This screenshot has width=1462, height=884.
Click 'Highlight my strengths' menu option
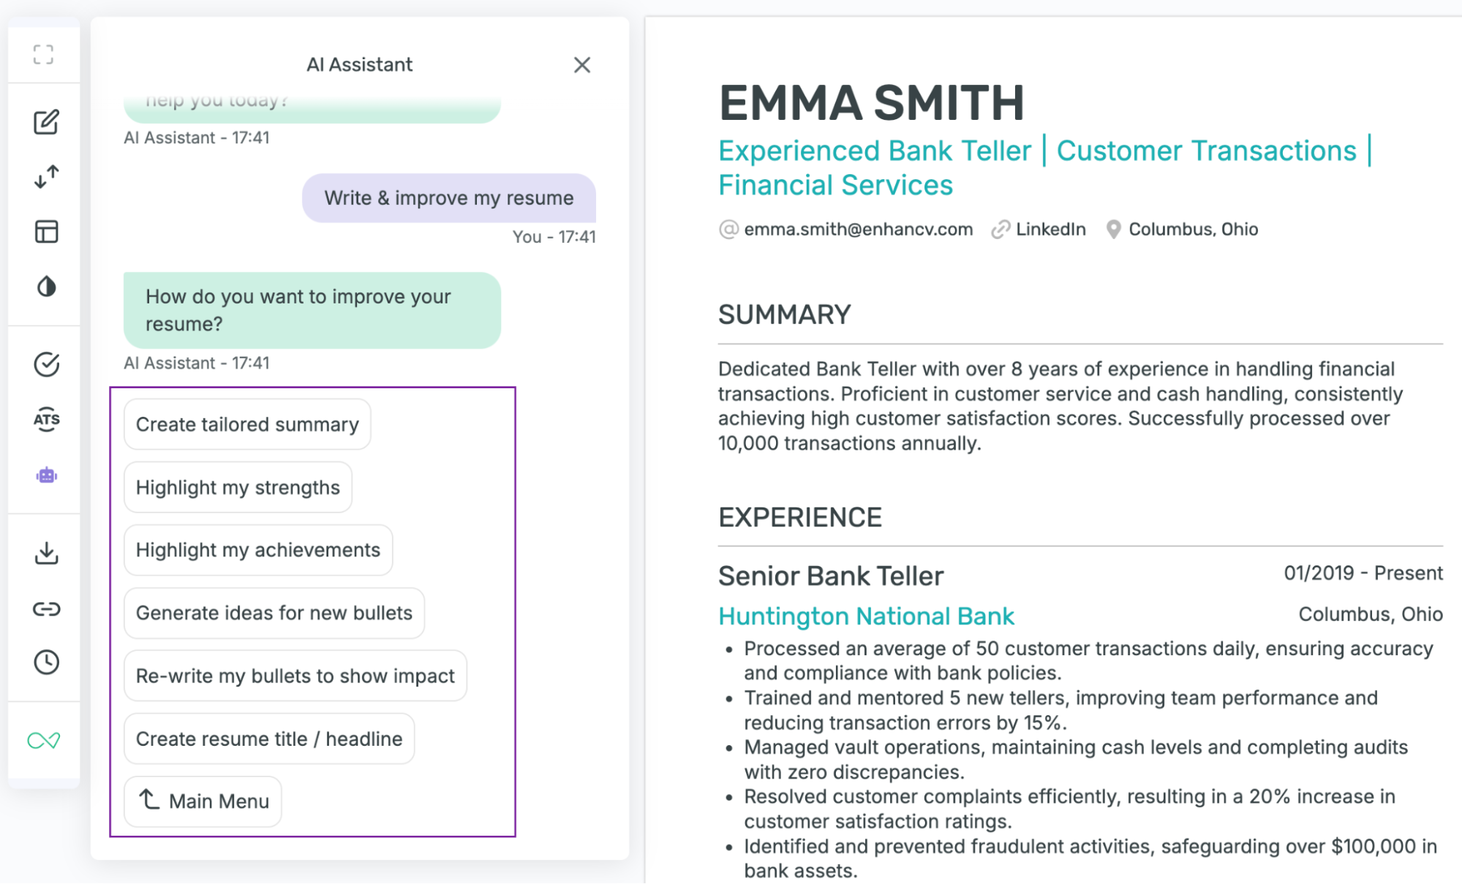pyautogui.click(x=238, y=486)
